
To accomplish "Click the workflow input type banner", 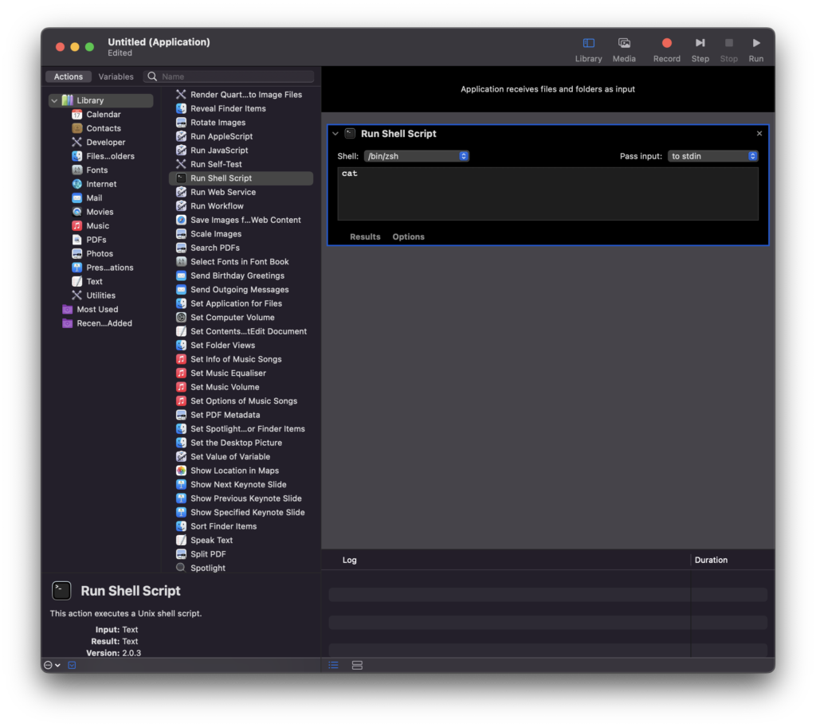I will pos(547,89).
